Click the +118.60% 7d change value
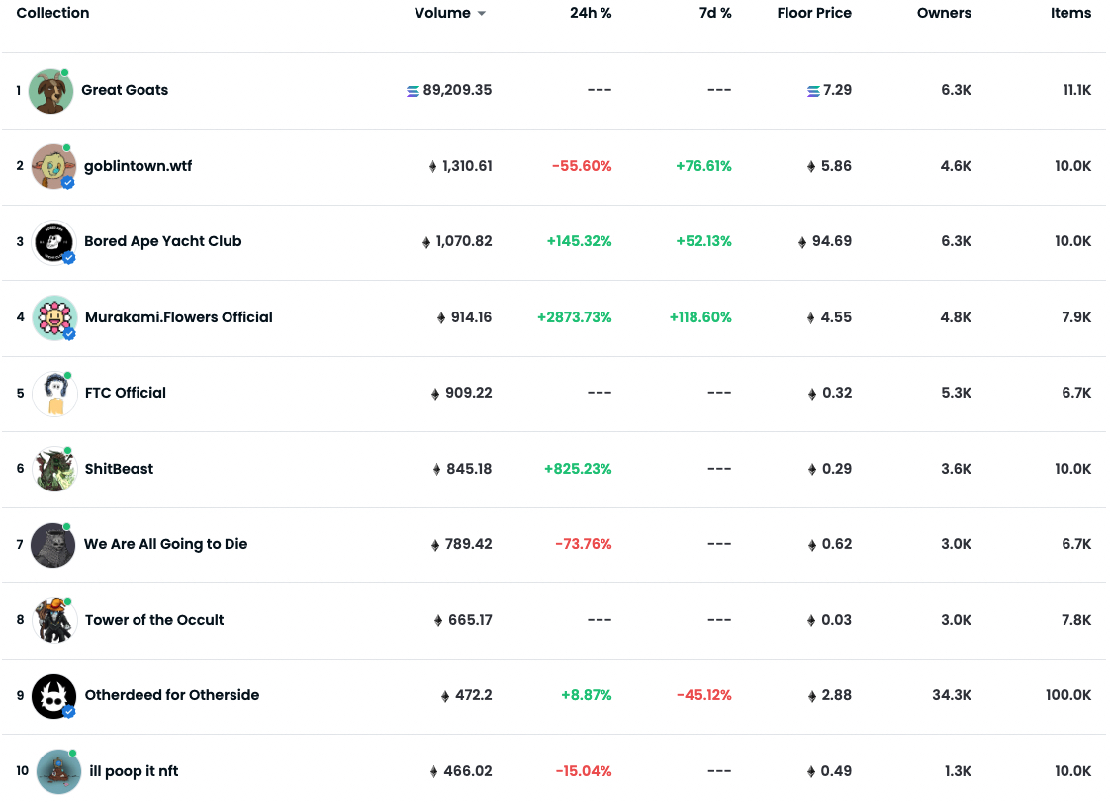Screen dimensions: 1110x802 click(700, 317)
